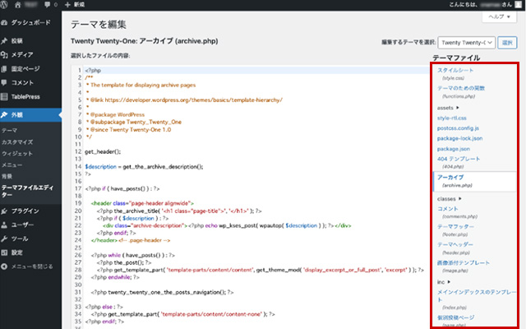The image size is (526, 329).
Task: Open 画像添付テンプレート image.php file
Action: (464, 262)
